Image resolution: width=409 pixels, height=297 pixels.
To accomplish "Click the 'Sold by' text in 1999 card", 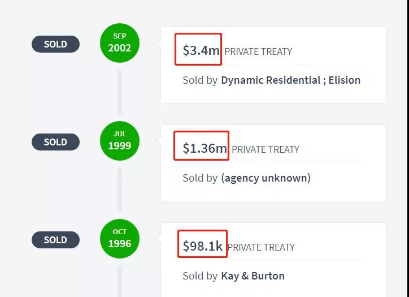I will (x=199, y=178).
